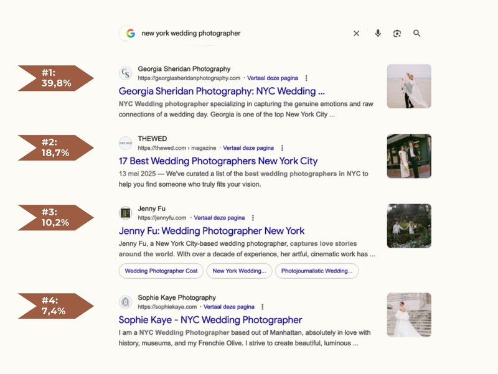
Task: Clear the search query with X
Action: 356,34
